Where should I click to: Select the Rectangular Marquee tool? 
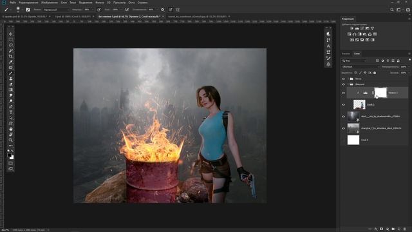coord(10,39)
